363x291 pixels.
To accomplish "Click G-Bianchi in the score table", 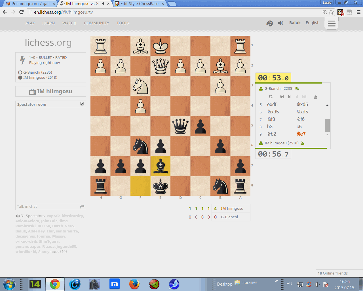I will 229,217.
